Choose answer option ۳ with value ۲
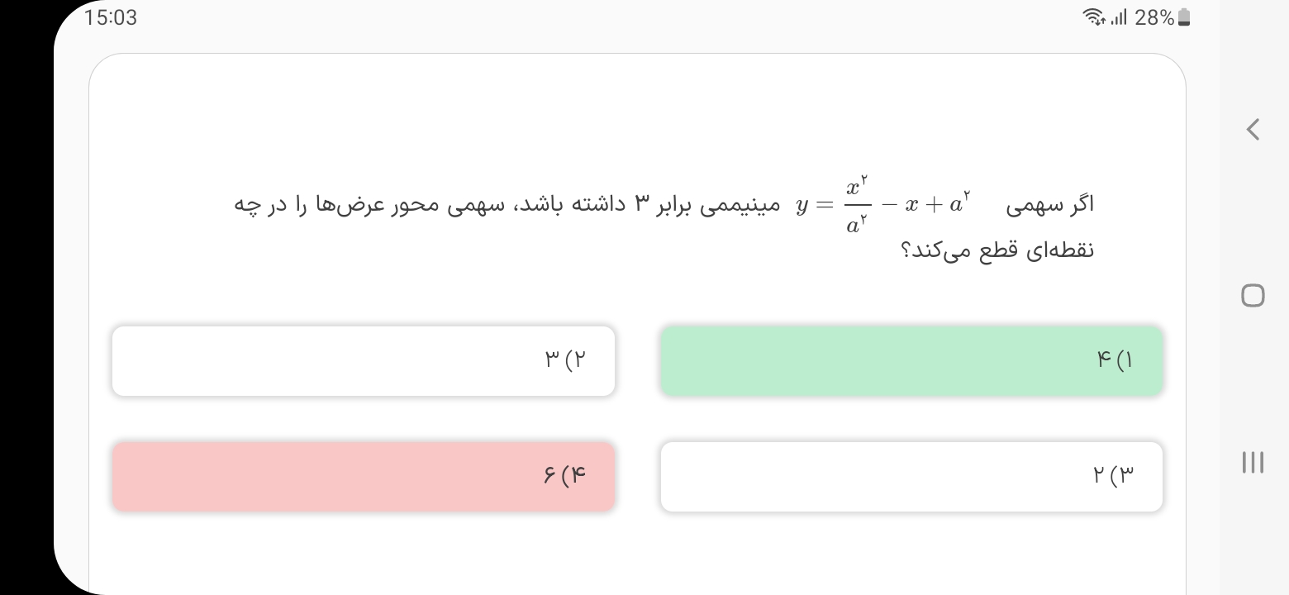Screen dimensions: 1289x595 point(911,477)
